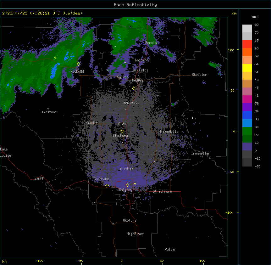Click the white caret marker below Okotoks
The image size is (271, 265).
coord(113,224)
